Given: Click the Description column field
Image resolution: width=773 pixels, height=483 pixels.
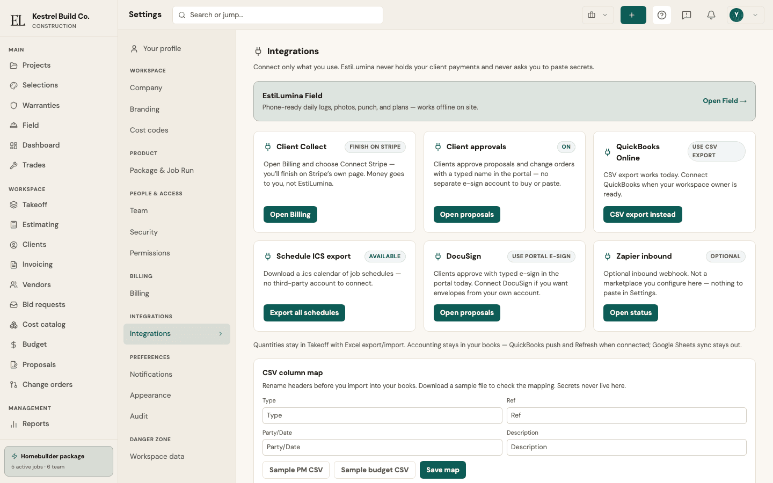Looking at the screenshot, I should pos(626,447).
